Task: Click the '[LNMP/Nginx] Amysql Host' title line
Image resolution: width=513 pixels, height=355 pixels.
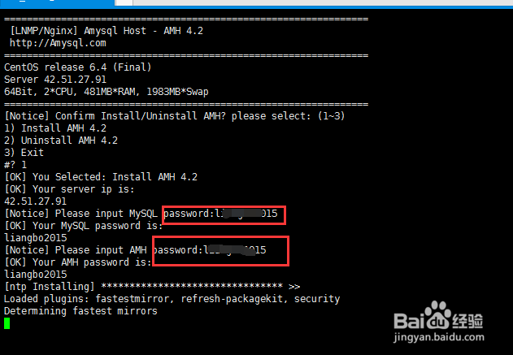Action: [107, 31]
